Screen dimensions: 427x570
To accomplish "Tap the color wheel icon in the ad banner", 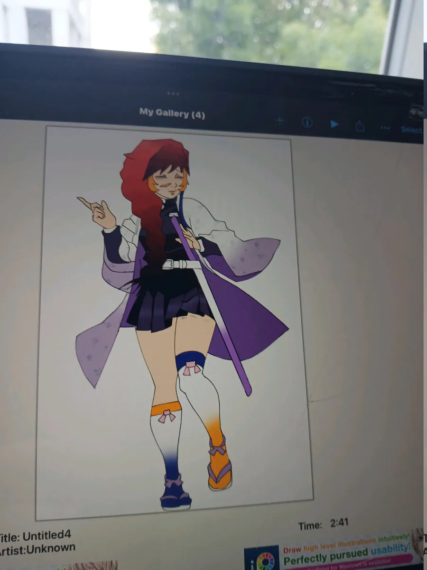I will pyautogui.click(x=265, y=560).
